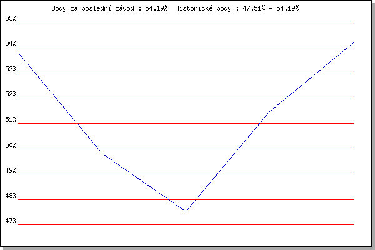375x250 pixels.
Task: Click the 54% axis label
Action: 11,43
